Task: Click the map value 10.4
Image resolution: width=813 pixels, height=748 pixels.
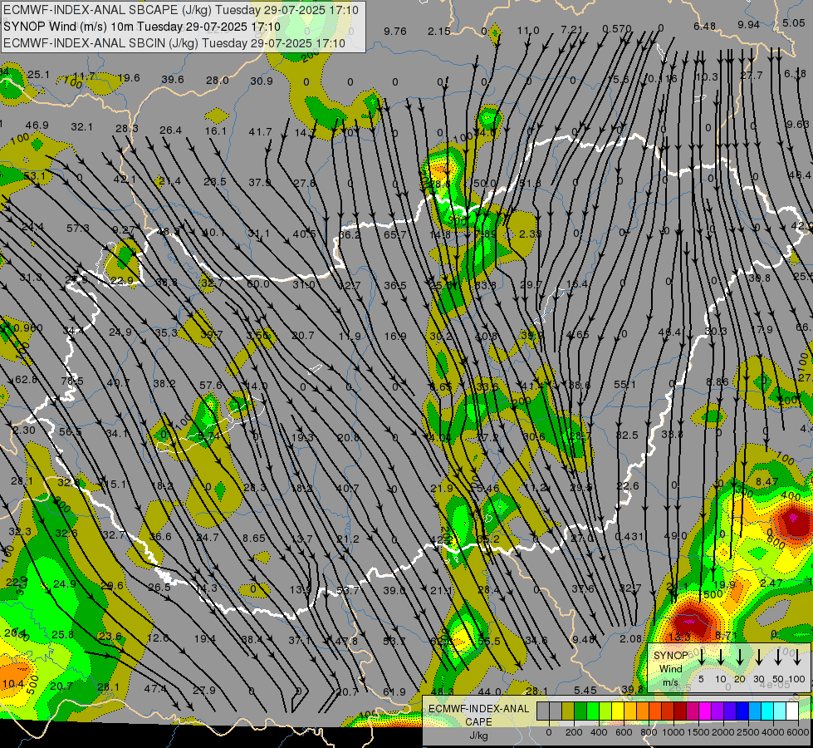Action: click(13, 684)
